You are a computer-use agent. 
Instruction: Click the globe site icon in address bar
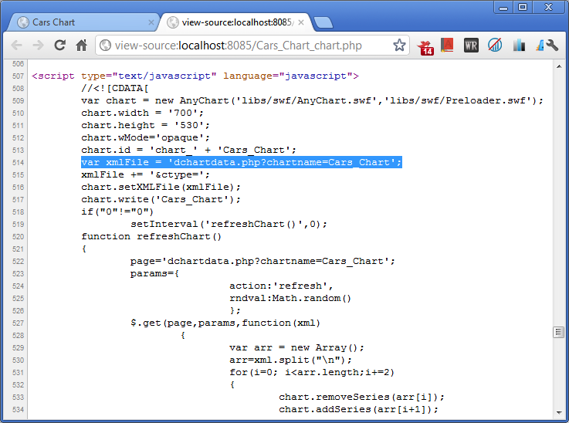105,46
